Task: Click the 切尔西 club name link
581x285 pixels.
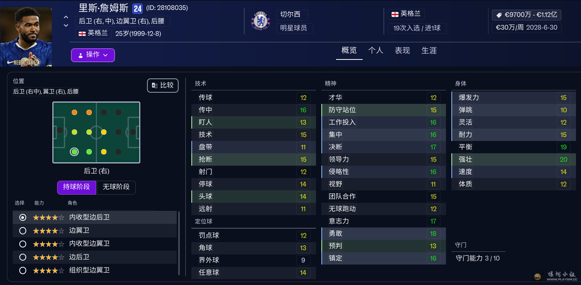Action: tap(290, 15)
